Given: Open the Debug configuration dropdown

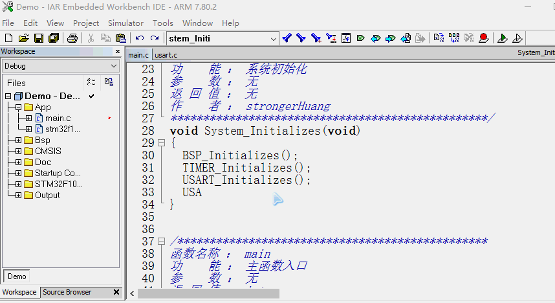Looking at the screenshot, I should tap(114, 66).
